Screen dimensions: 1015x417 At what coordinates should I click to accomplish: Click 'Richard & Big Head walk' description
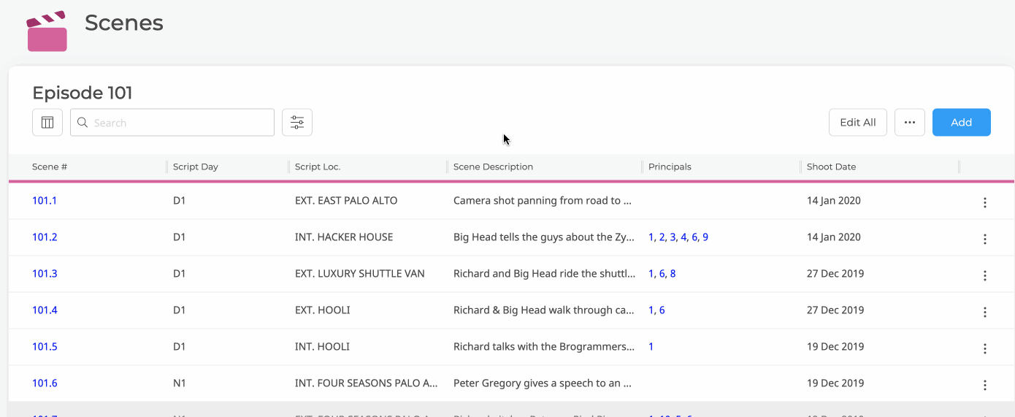tap(544, 310)
